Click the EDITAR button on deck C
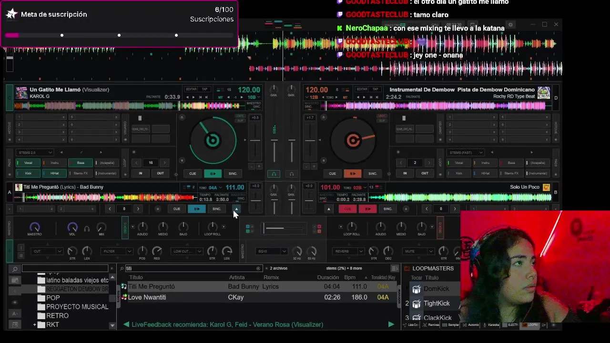This screenshot has width=610, height=343. [191, 89]
